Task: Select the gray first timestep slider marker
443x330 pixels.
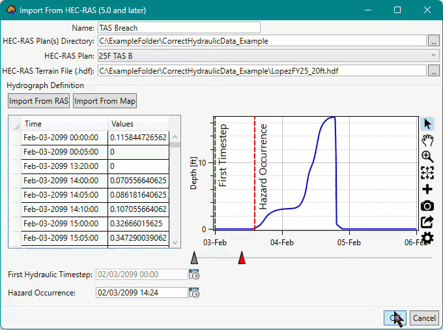Action: tap(194, 258)
